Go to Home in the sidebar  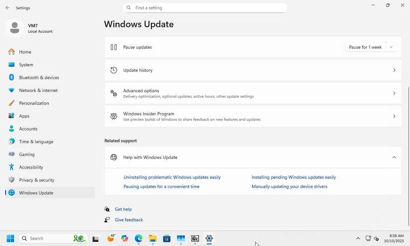coord(50,52)
